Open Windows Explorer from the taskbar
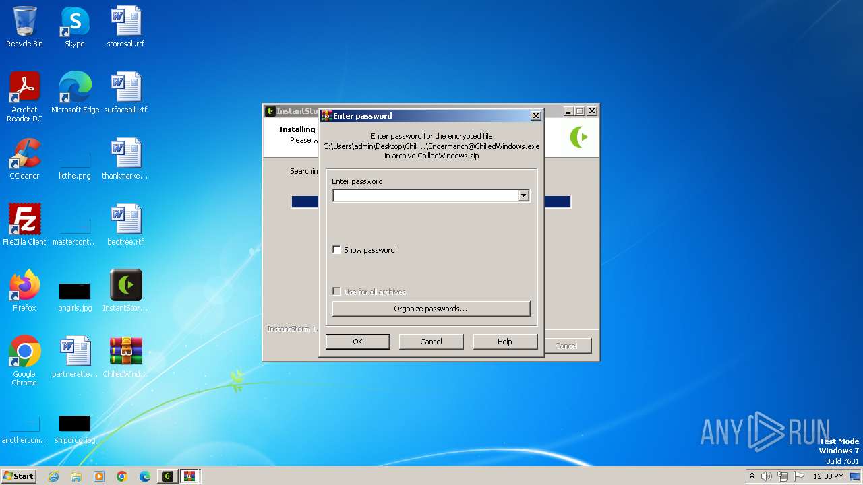The width and height of the screenshot is (863, 485). point(76,476)
